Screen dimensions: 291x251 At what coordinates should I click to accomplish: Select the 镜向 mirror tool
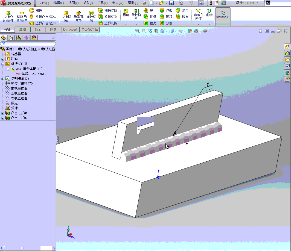pos(182,17)
